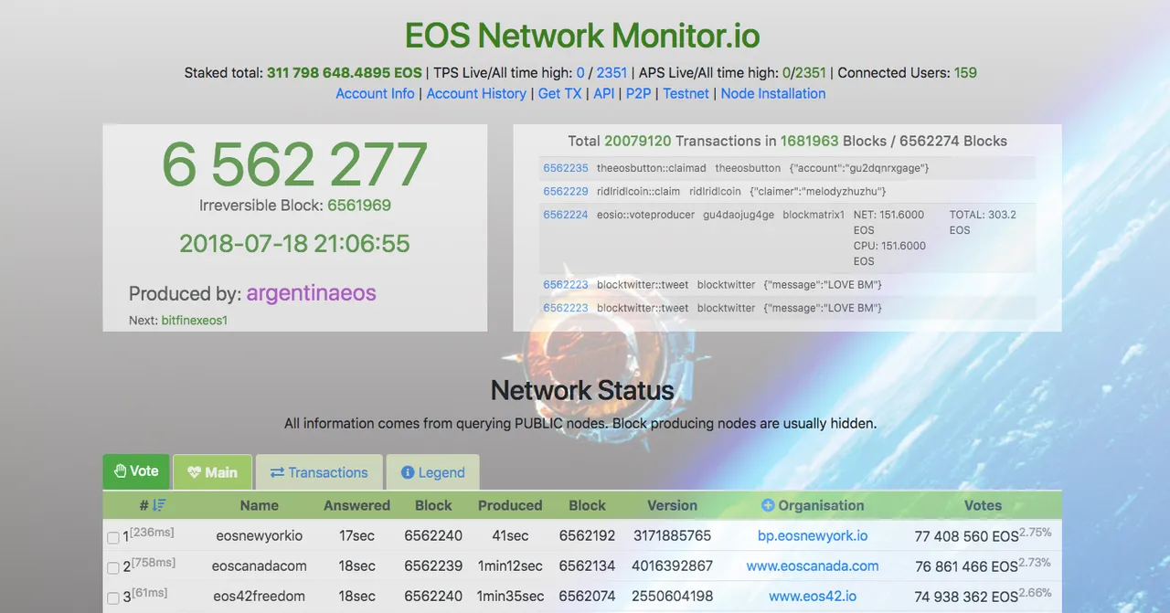Image resolution: width=1170 pixels, height=613 pixels.
Task: Click the Network Status heading
Action: (x=582, y=390)
